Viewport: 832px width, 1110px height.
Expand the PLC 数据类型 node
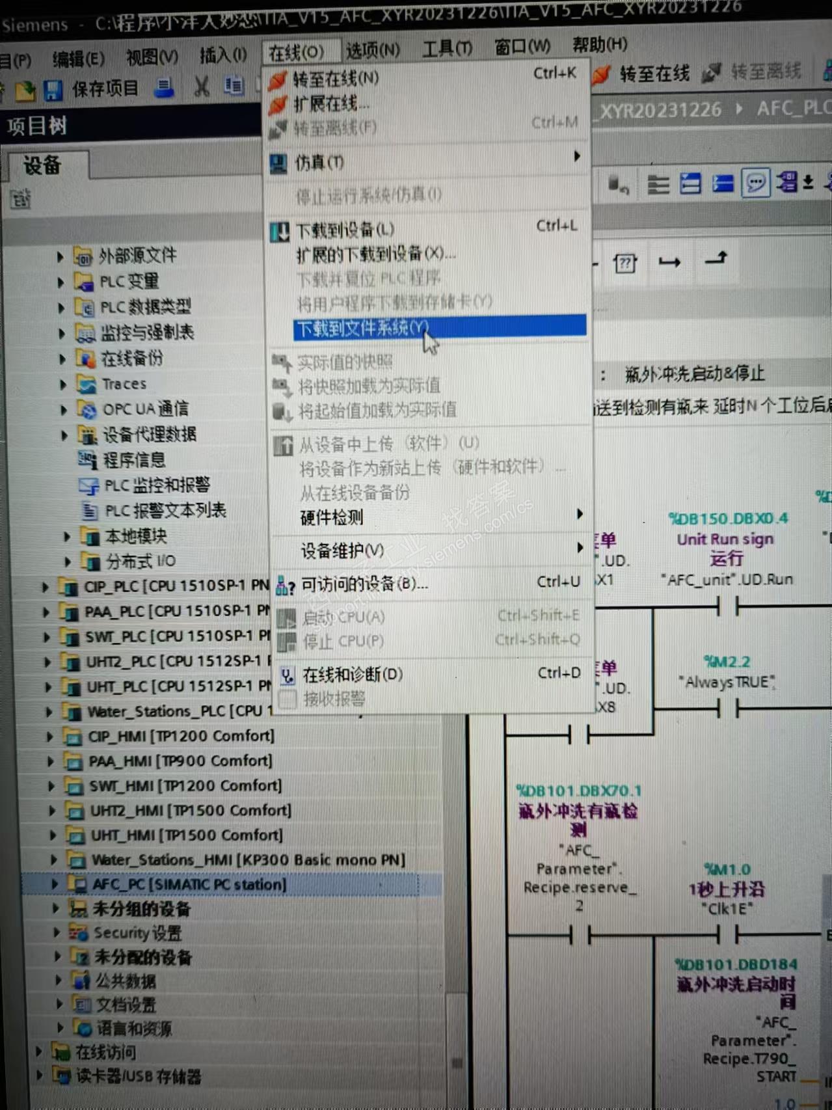click(x=61, y=308)
